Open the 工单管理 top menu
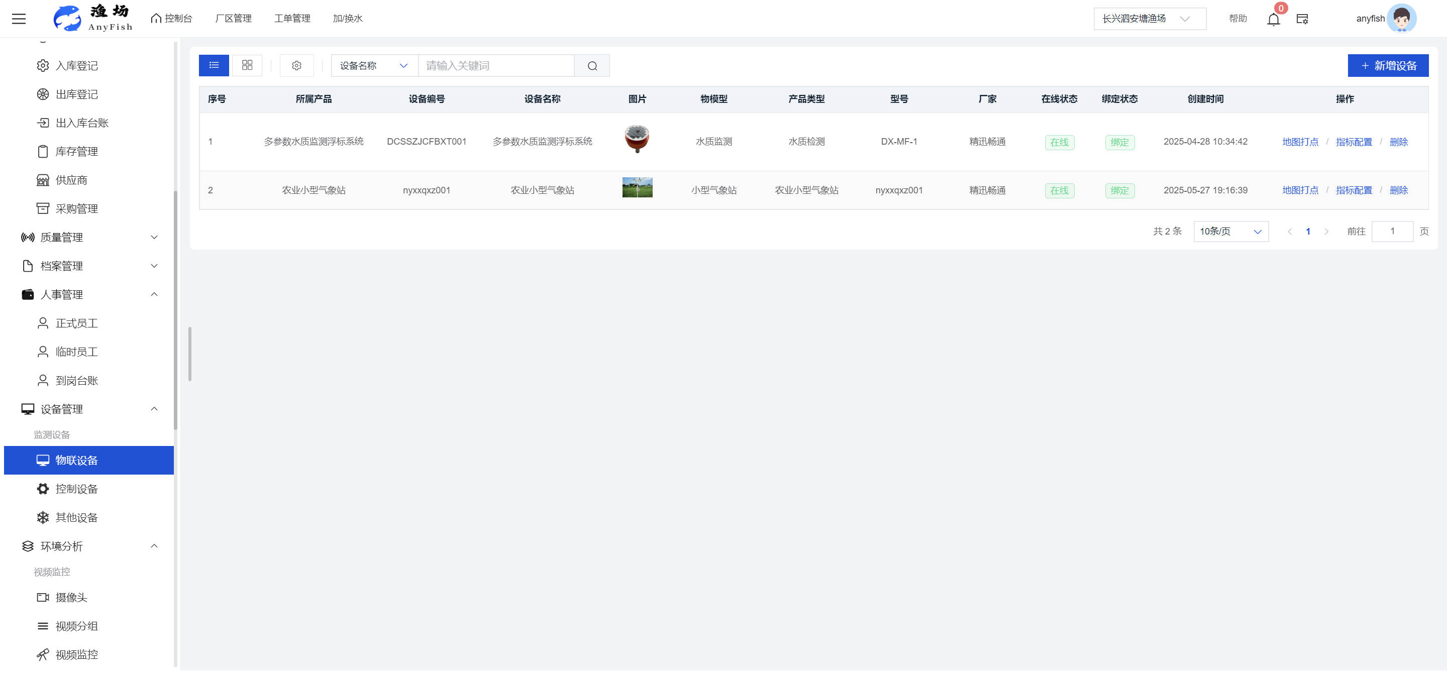 [x=292, y=19]
